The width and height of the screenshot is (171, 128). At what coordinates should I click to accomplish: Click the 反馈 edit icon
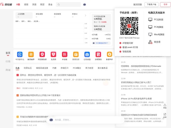[165, 114]
